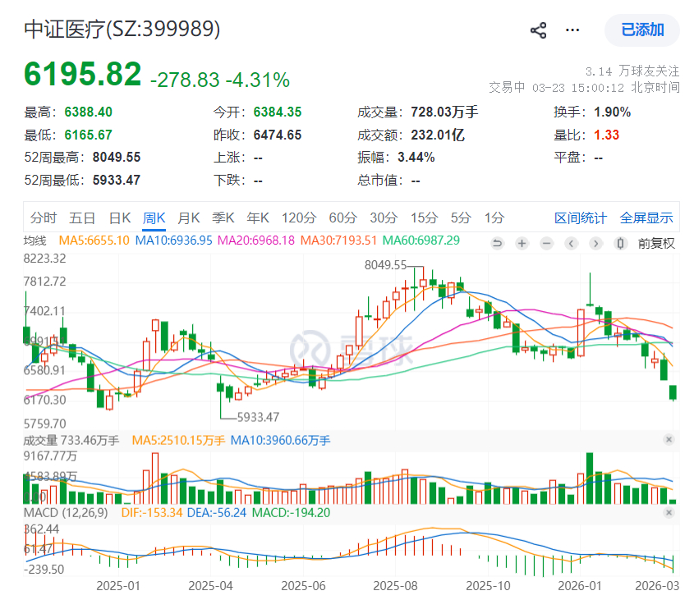Open the three-dot more options menu
The width and height of the screenshot is (694, 600).
coord(572,30)
